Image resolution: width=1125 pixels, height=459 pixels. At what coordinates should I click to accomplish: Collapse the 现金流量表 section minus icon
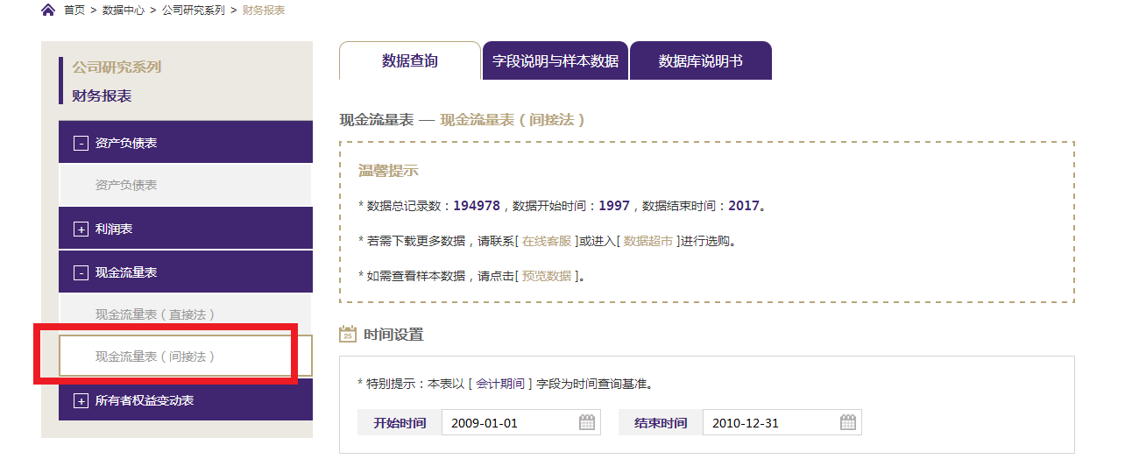click(81, 273)
